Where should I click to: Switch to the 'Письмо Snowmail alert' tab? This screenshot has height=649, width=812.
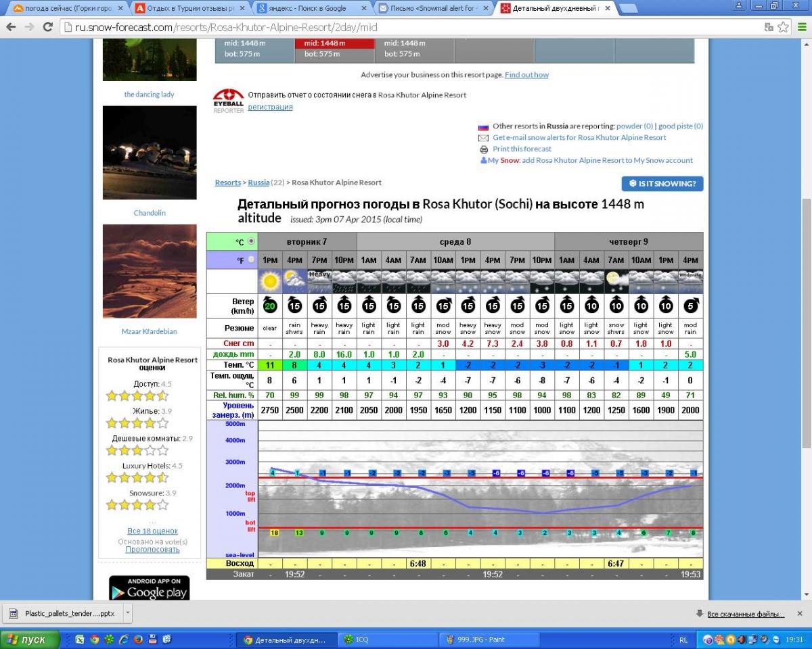(433, 9)
